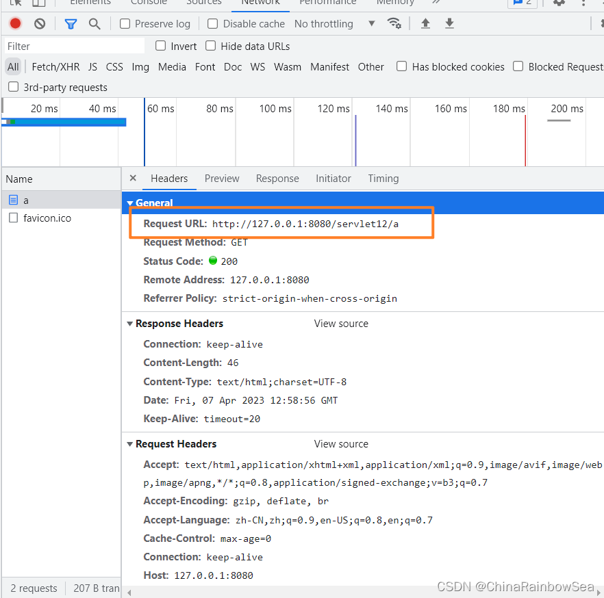This screenshot has width=604, height=598.
Task: Open the Initiator tab
Action: point(334,179)
